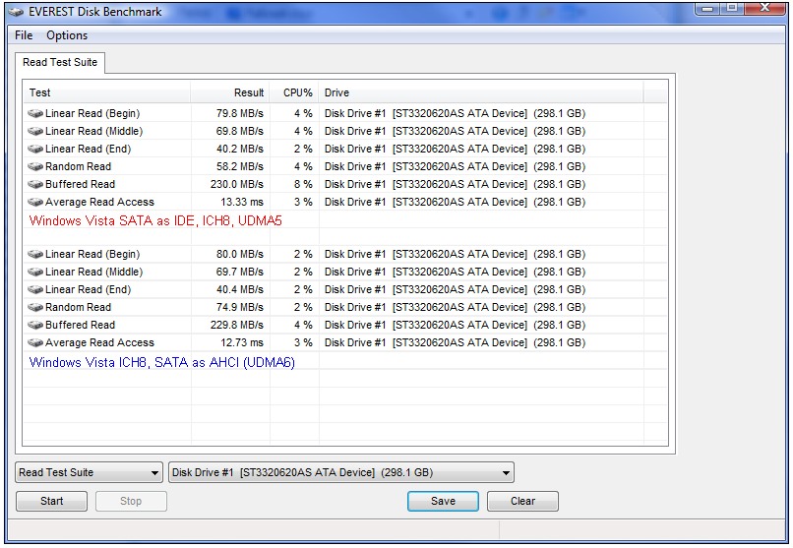Click disk icon beside first Linear Read (Begin)

(x=36, y=114)
